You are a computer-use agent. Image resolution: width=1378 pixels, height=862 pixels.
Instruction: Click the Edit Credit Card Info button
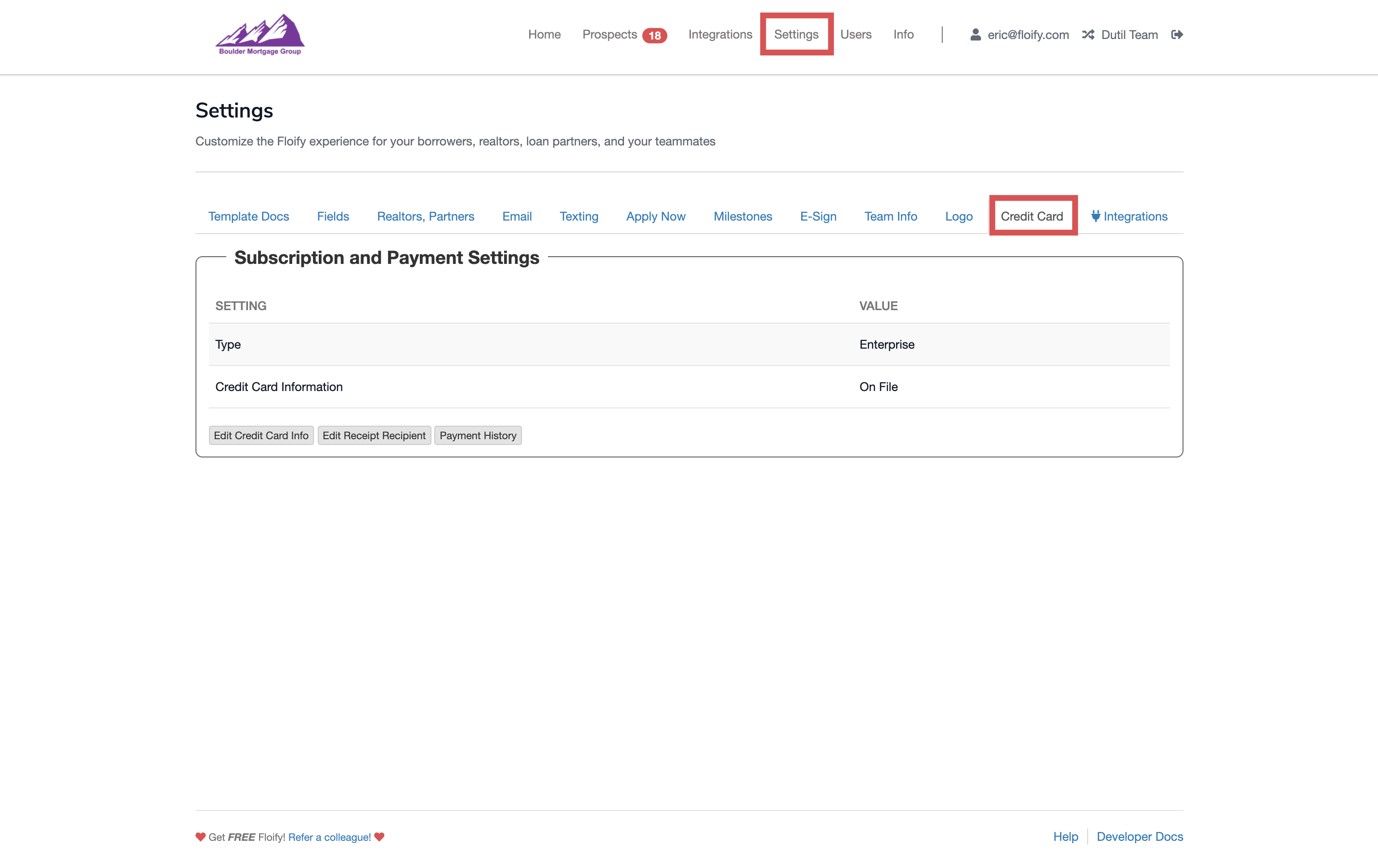click(261, 435)
